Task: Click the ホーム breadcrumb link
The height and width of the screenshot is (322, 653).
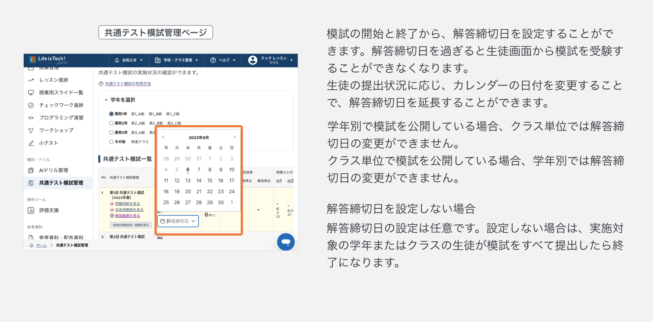Action: point(42,245)
